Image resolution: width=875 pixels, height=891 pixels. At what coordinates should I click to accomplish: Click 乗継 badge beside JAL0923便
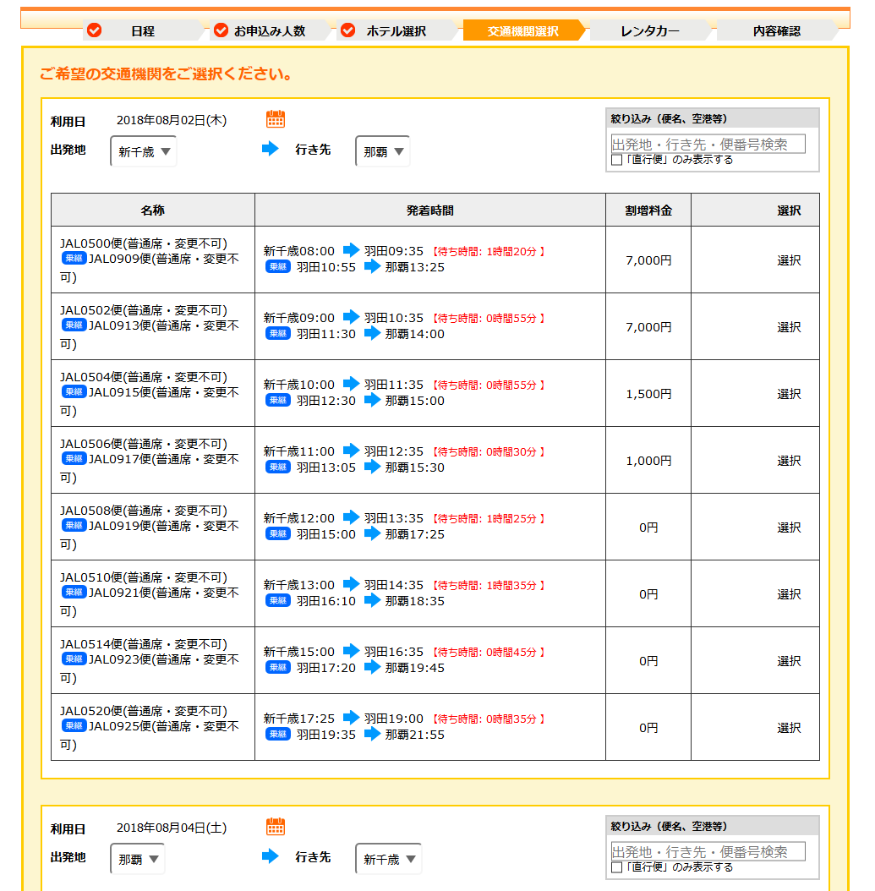[74, 659]
